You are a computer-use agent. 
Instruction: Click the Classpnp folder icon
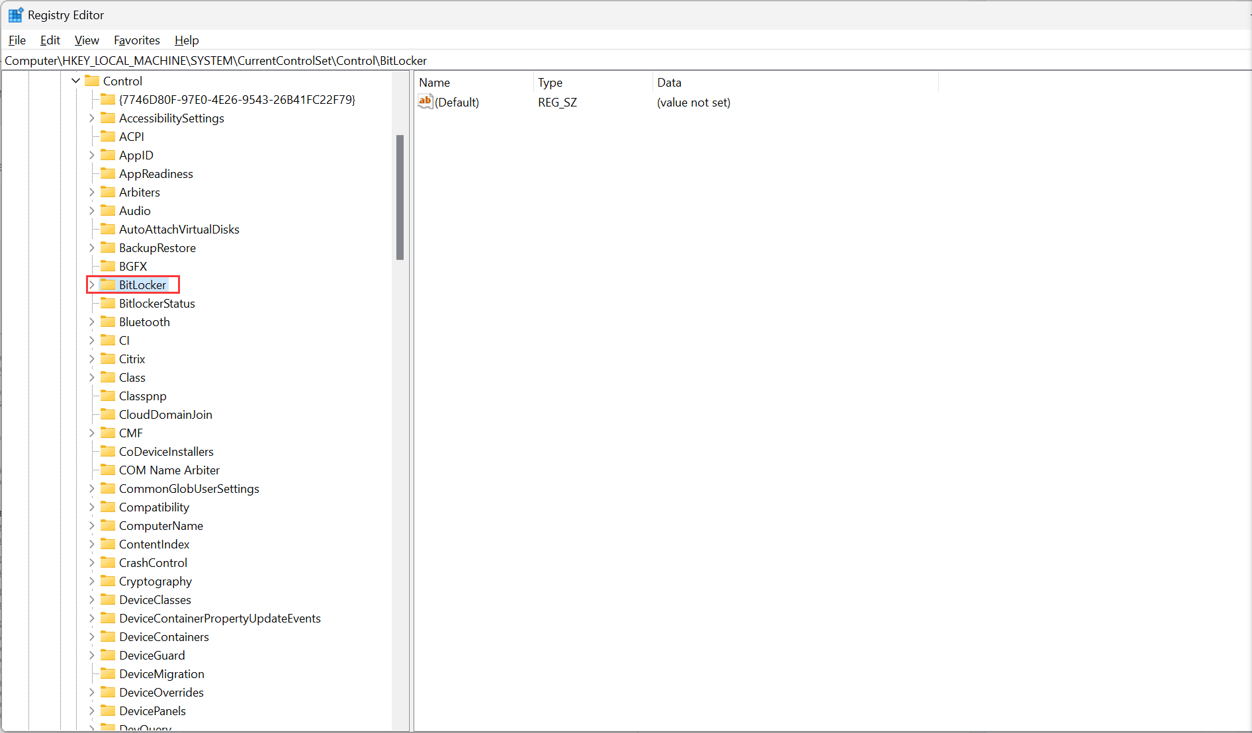pos(108,396)
